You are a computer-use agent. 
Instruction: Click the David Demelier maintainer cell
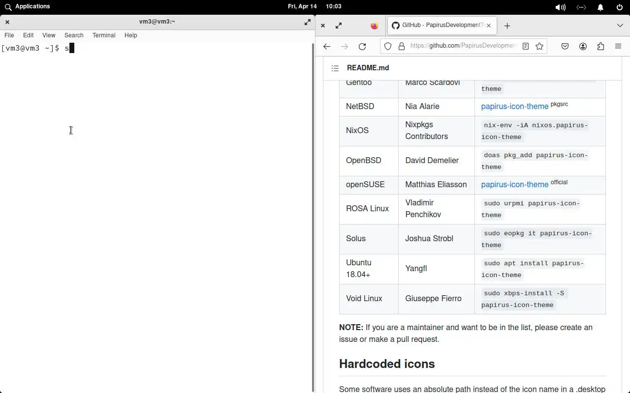[x=436, y=161]
